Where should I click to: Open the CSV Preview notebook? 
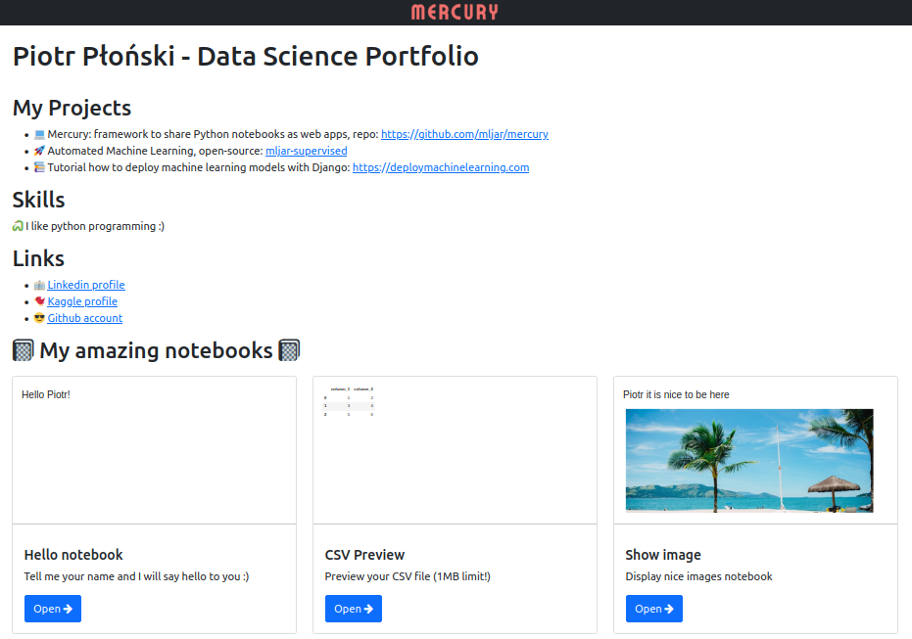click(x=353, y=609)
